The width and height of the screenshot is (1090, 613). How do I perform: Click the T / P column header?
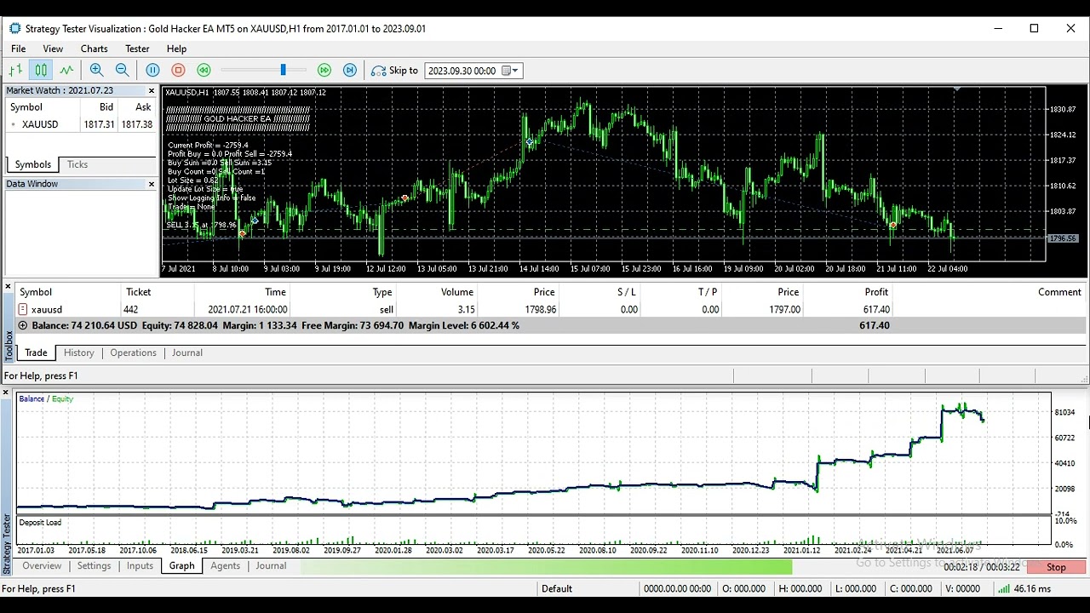click(x=707, y=292)
